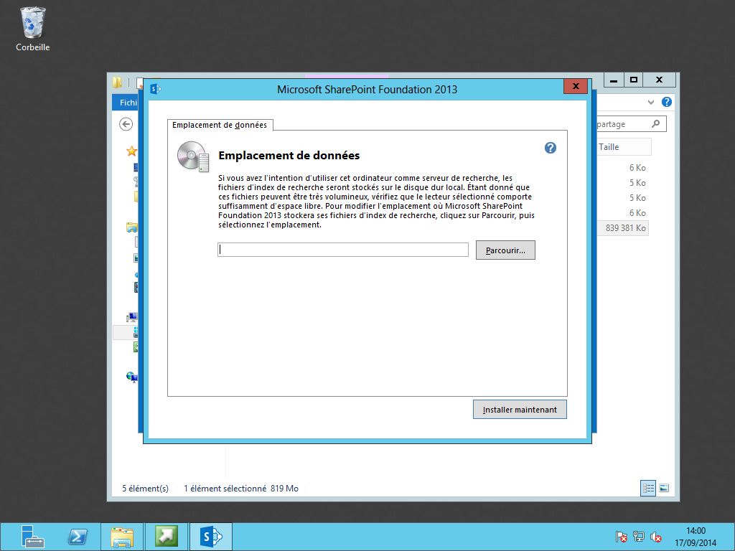Click the network status tray icon
Screen dimensions: 735x551
click(638, 537)
